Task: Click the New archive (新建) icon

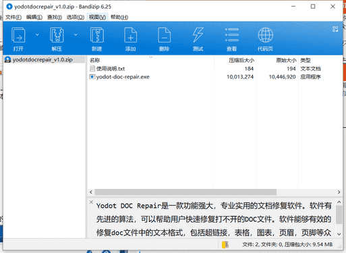Action: [97, 35]
